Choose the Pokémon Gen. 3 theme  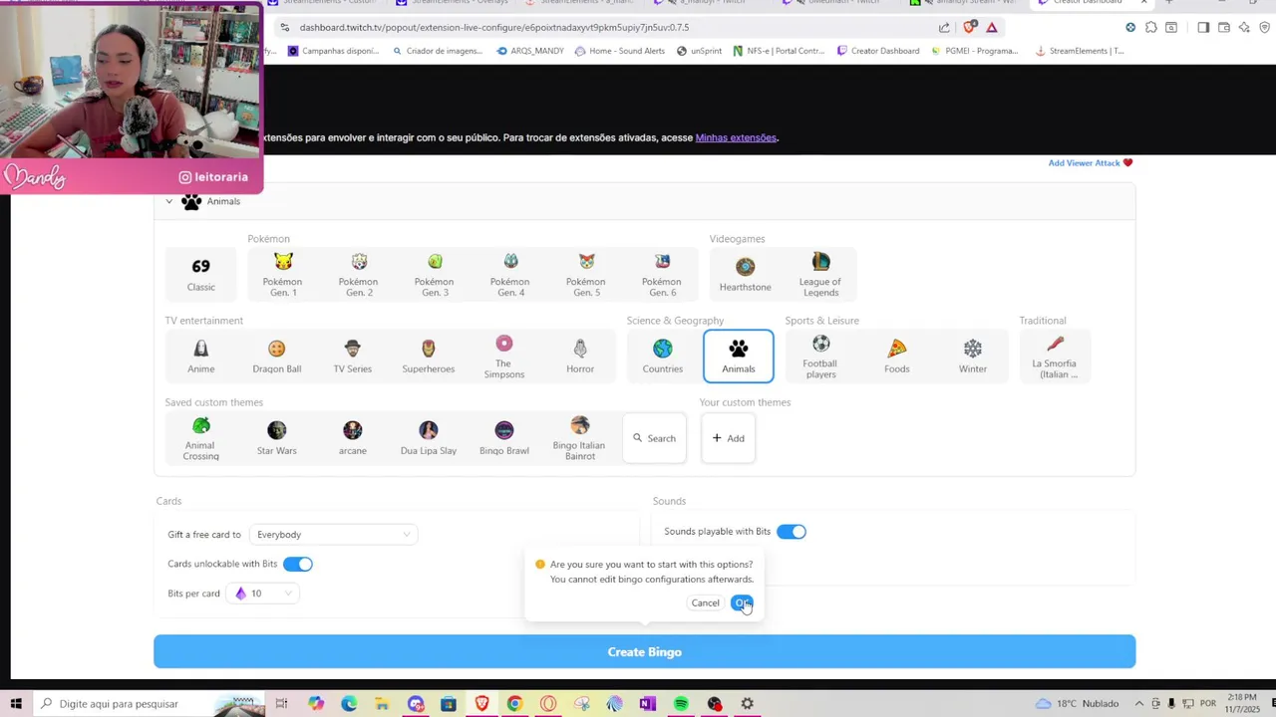(435, 274)
